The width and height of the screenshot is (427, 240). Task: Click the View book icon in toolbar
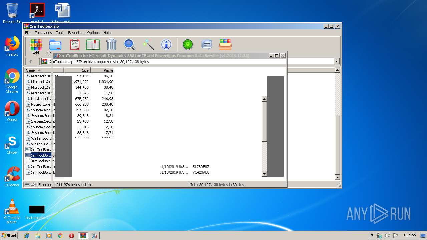click(x=93, y=45)
